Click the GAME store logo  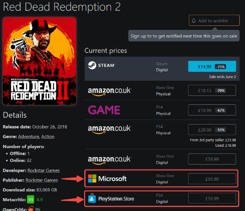pos(104,110)
